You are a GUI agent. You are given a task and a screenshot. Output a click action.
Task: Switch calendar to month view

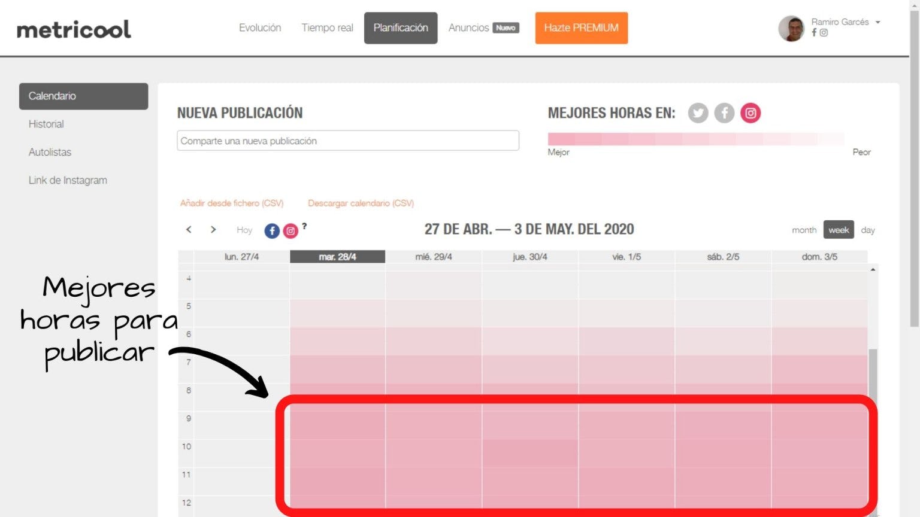(x=804, y=230)
